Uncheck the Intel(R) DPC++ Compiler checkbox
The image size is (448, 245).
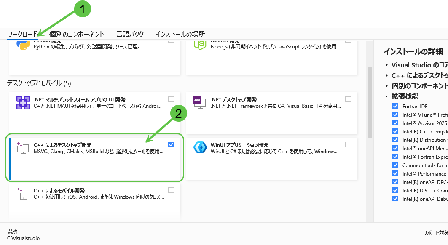tap(395, 190)
